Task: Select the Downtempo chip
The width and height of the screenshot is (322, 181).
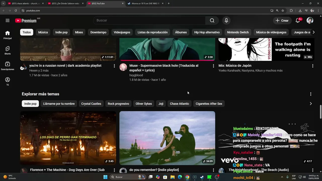Action: click(x=98, y=32)
